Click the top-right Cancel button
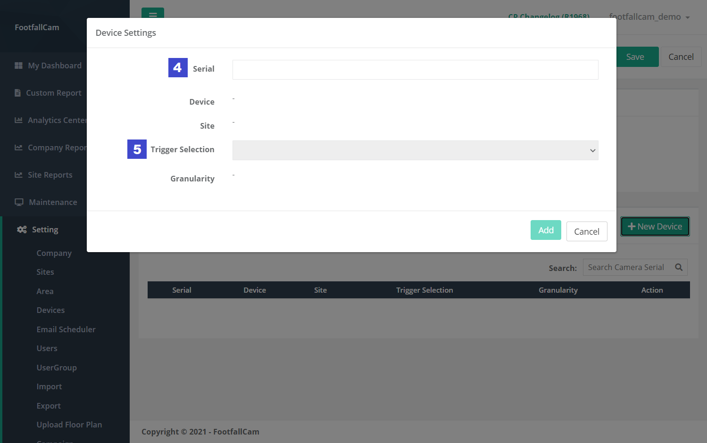 click(681, 57)
